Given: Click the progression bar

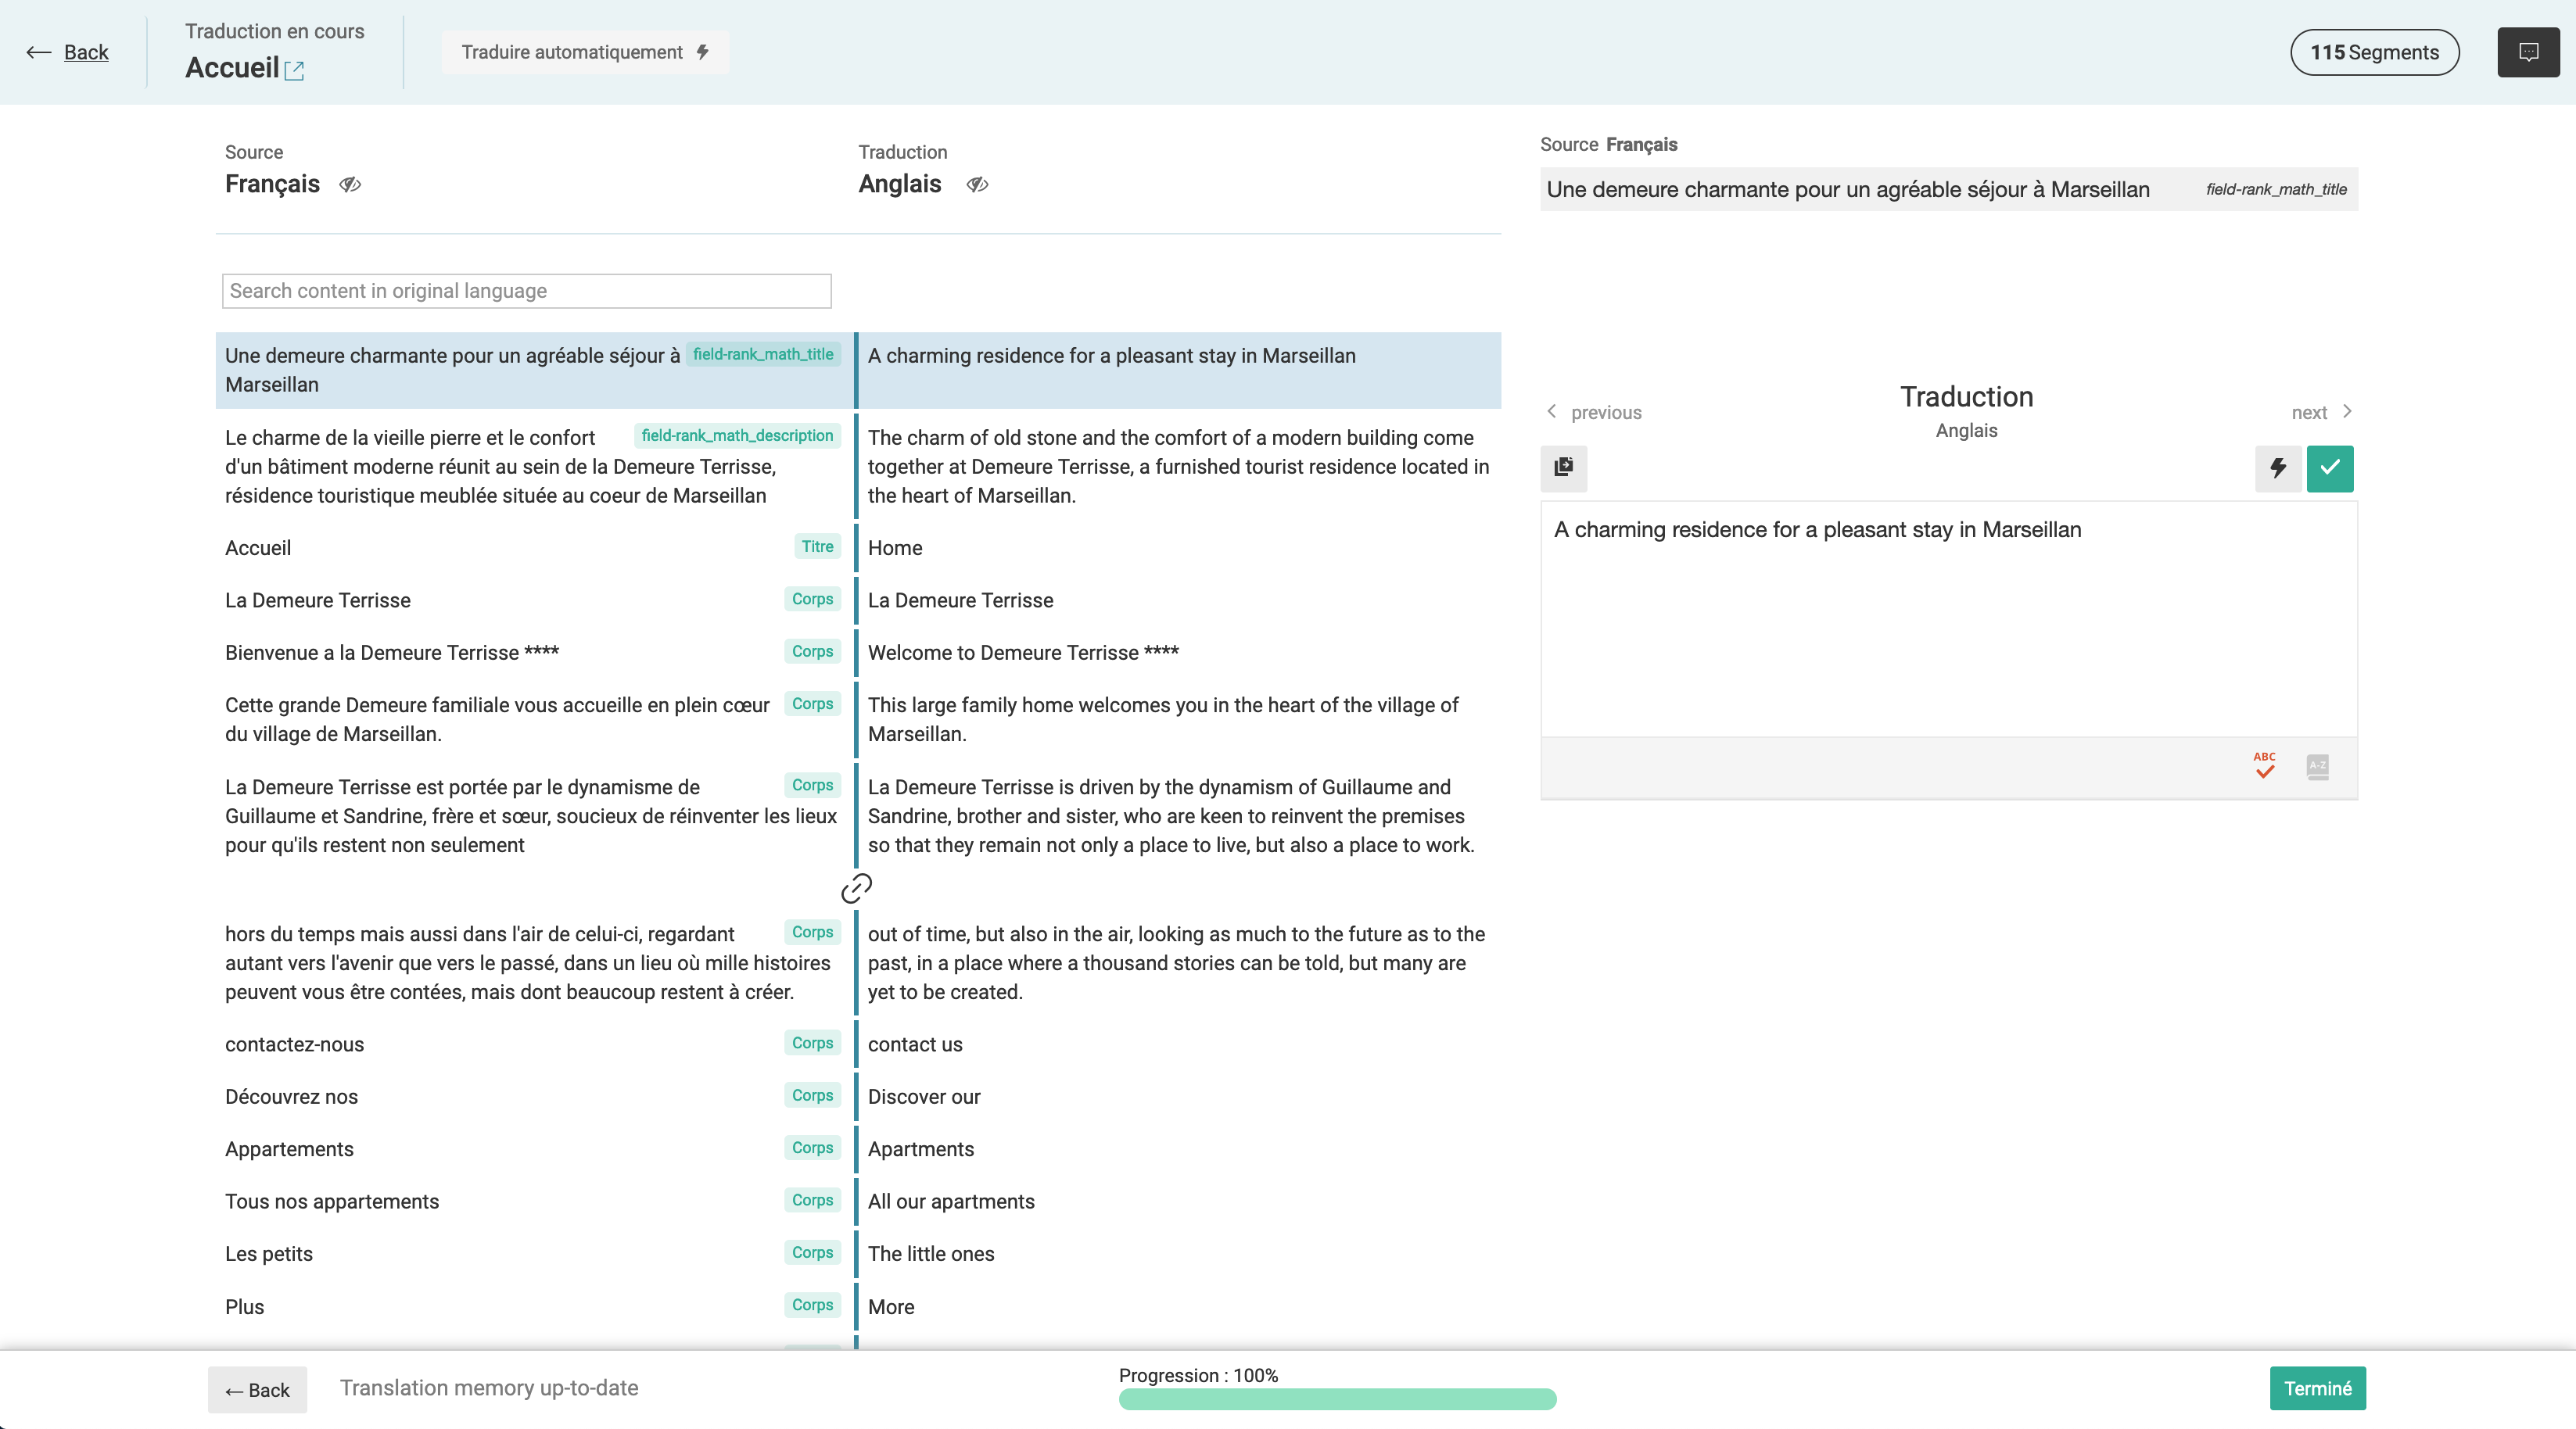Looking at the screenshot, I should point(1337,1399).
